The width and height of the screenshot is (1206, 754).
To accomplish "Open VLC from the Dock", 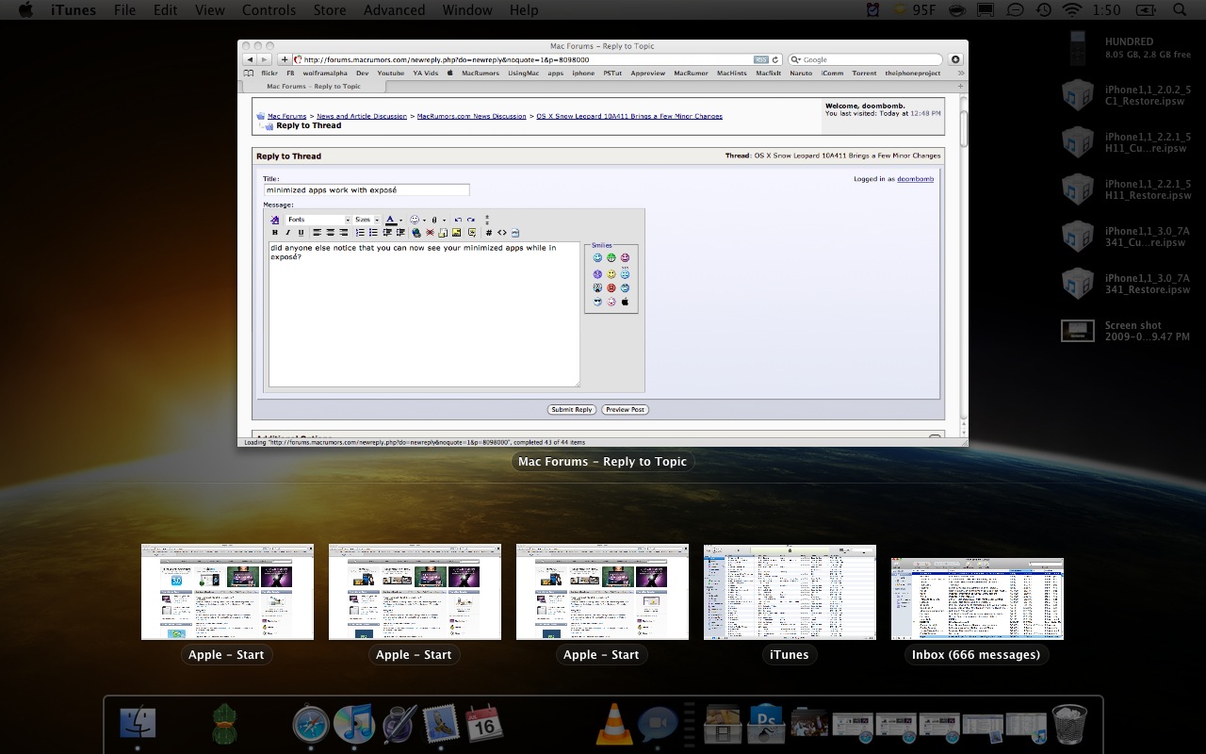I will click(x=615, y=724).
